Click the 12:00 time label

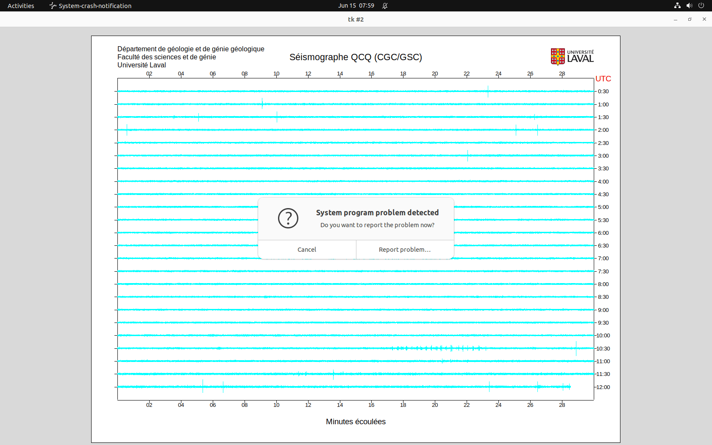coord(603,387)
